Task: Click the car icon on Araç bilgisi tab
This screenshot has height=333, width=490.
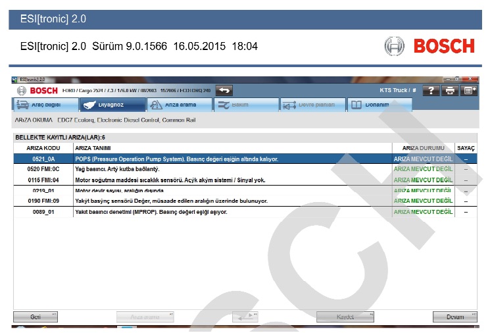Action: pos(22,105)
